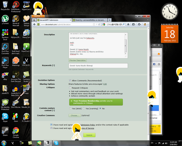Image resolution: width=182 pixels, height=146 pixels.
Task: Click the Greasemonkey monkey toolbar icon
Action: 145,24
